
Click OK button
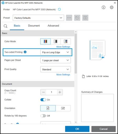(77, 129)
